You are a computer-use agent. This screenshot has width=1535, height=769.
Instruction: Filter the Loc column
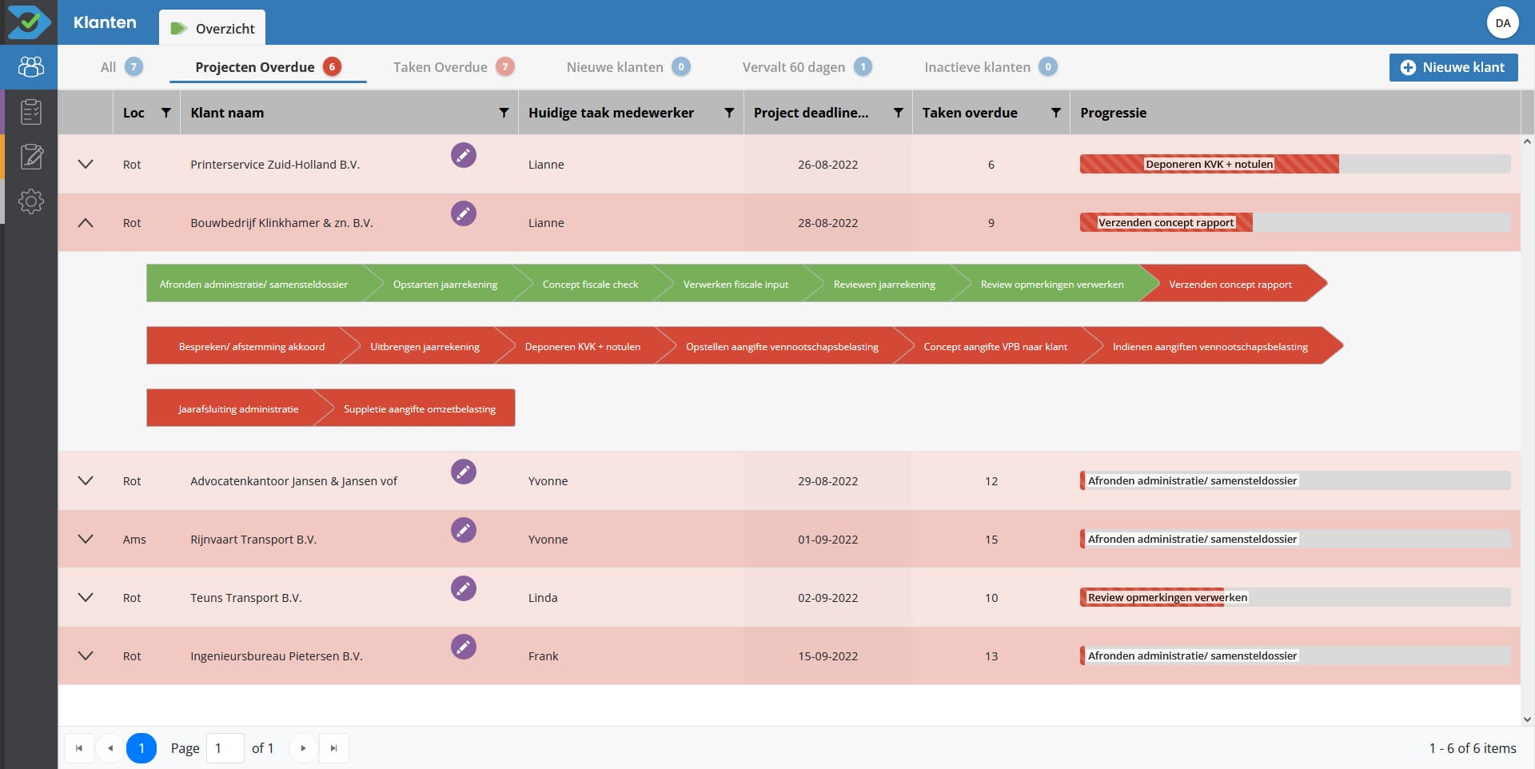165,113
